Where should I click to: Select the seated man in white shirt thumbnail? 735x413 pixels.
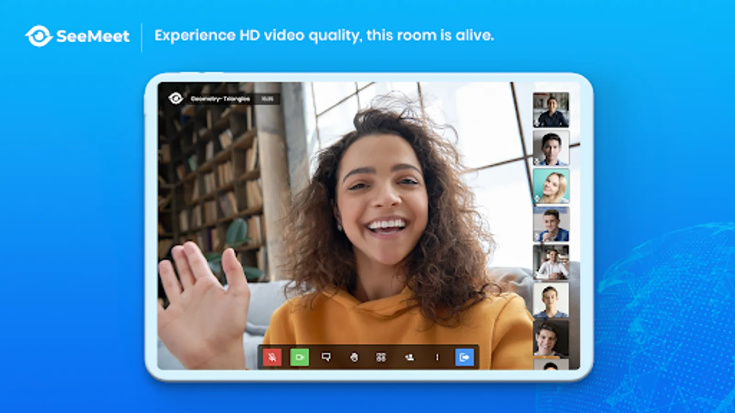(x=551, y=262)
